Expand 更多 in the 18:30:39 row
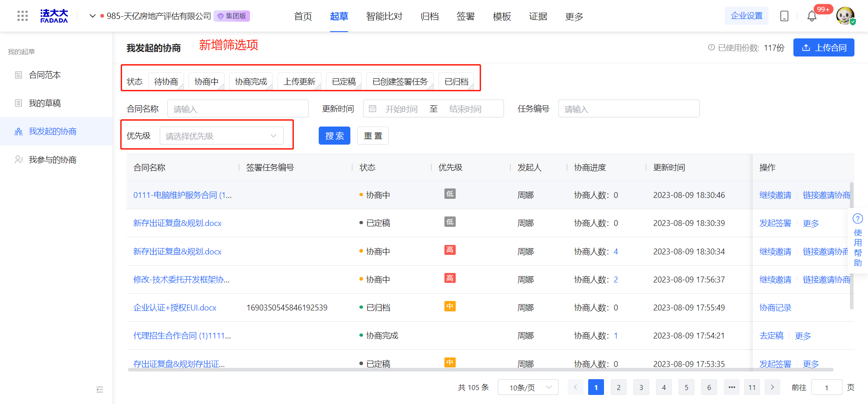This screenshot has width=868, height=404. pos(811,223)
